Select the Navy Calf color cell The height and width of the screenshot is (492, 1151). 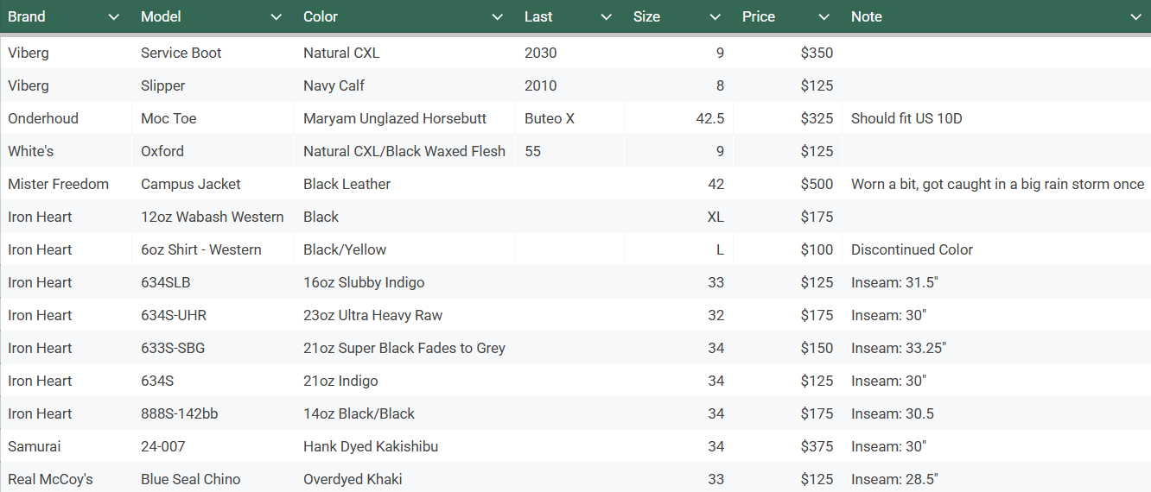tap(404, 85)
